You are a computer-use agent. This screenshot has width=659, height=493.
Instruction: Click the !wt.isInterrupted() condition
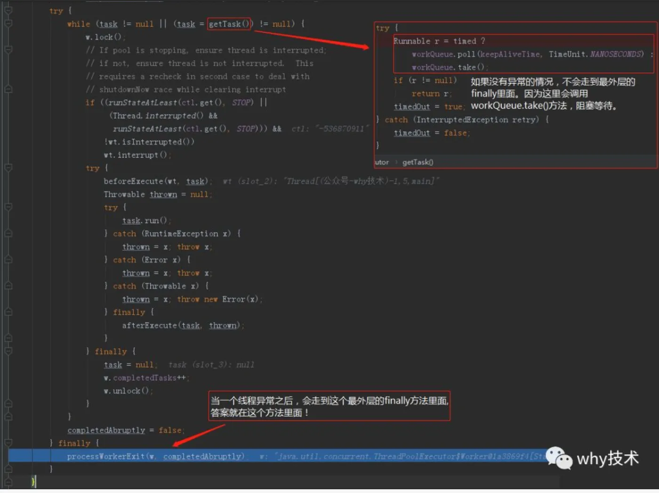click(149, 141)
